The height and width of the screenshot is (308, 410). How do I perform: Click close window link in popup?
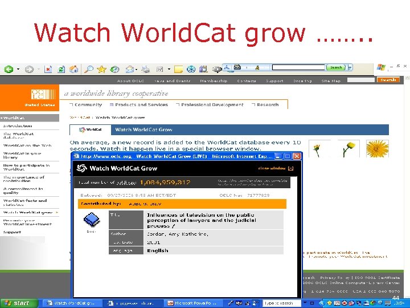pyautogui.click(x=276, y=168)
